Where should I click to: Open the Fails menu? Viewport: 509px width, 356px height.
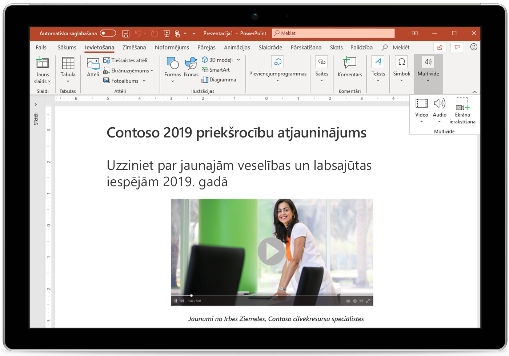click(41, 47)
